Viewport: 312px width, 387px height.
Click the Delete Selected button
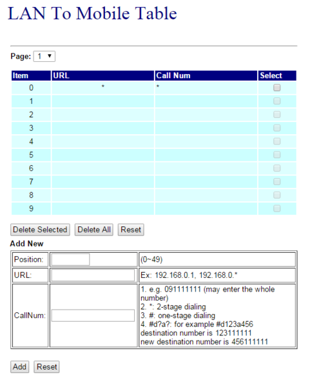pyautogui.click(x=40, y=230)
